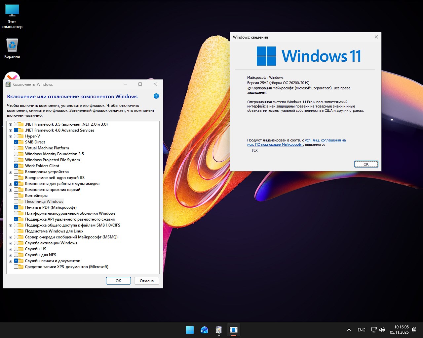
Task: Select the Песочница Windows row
Action: click(x=44, y=201)
